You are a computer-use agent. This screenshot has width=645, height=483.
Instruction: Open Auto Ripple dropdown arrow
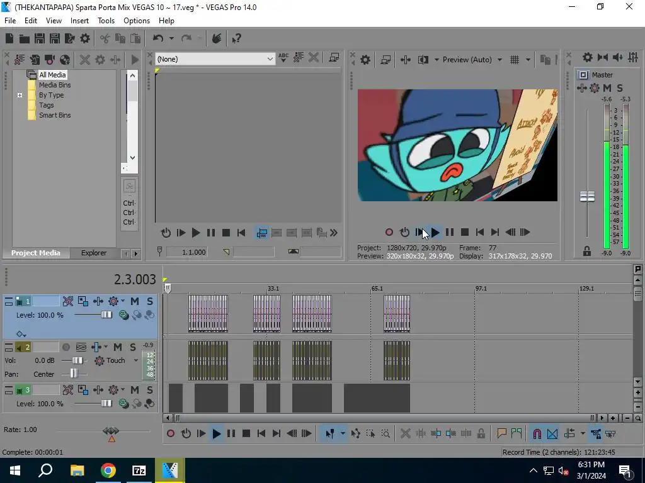(x=583, y=433)
